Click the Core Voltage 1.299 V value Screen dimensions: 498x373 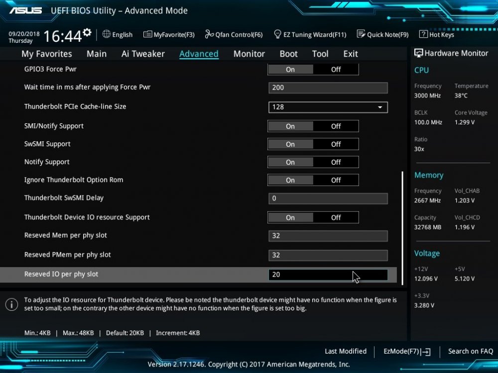464,122
